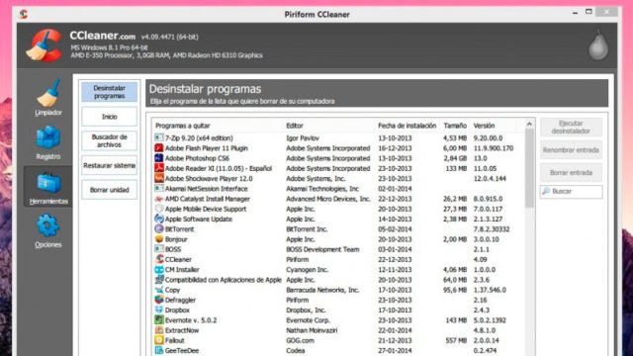Select the BOSS Development Team cell
This screenshot has height=356, width=633.
[x=322, y=249]
